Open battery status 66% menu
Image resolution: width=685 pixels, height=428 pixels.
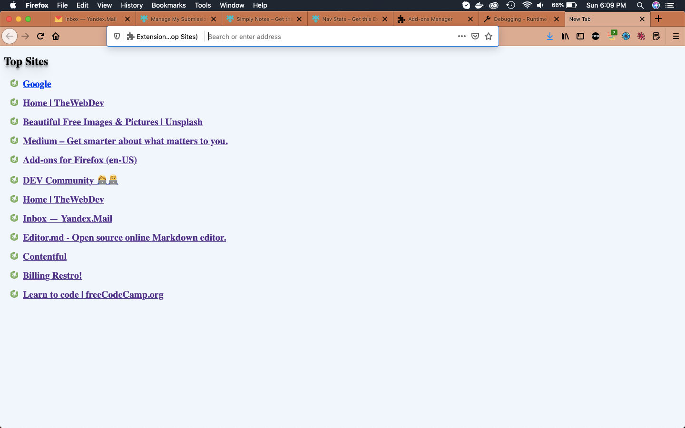(564, 5)
